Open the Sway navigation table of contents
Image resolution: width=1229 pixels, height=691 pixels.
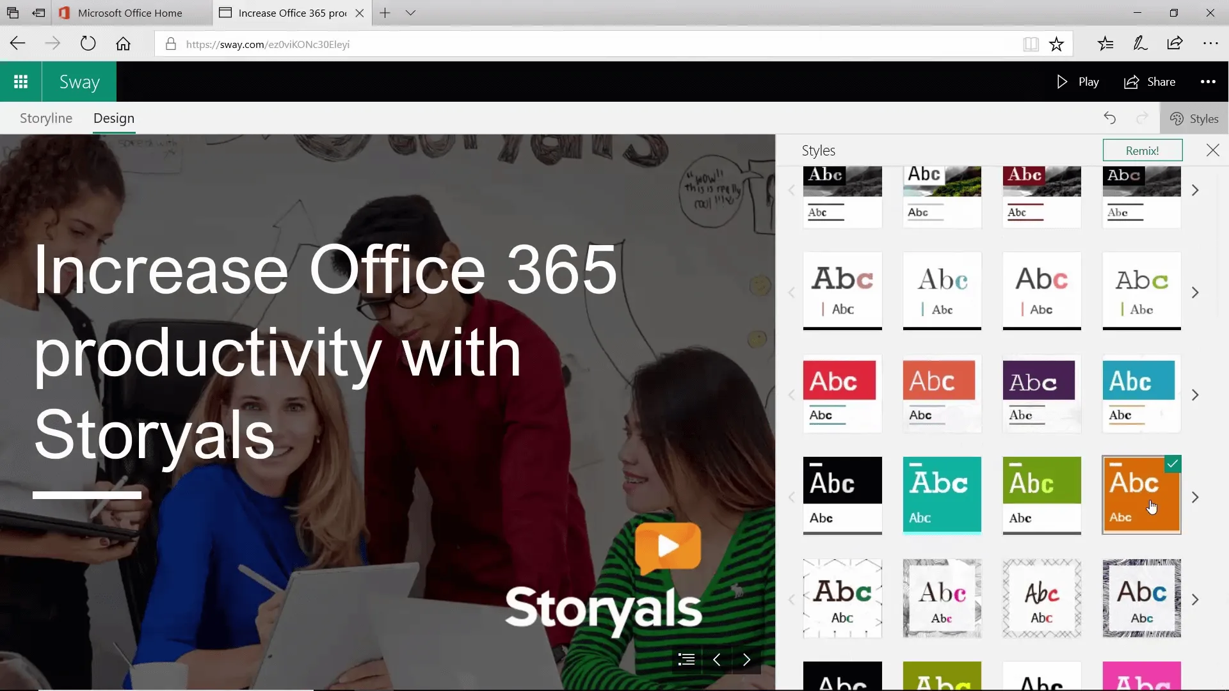tap(686, 660)
